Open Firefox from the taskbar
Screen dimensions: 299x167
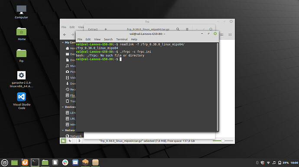(25, 162)
